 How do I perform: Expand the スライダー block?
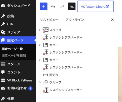click(x=40, y=30)
